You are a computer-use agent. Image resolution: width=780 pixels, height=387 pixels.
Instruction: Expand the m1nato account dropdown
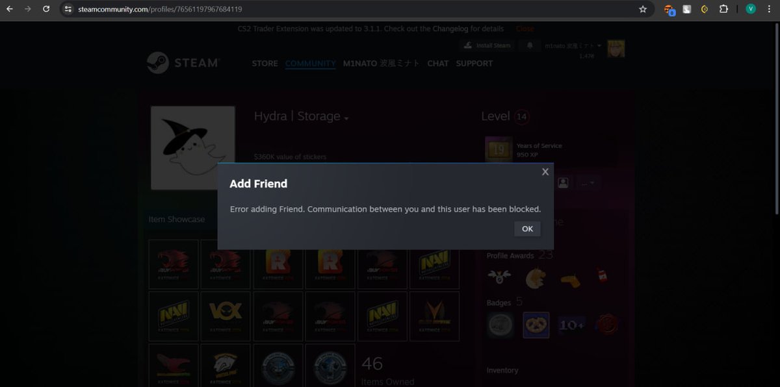pyautogui.click(x=573, y=46)
